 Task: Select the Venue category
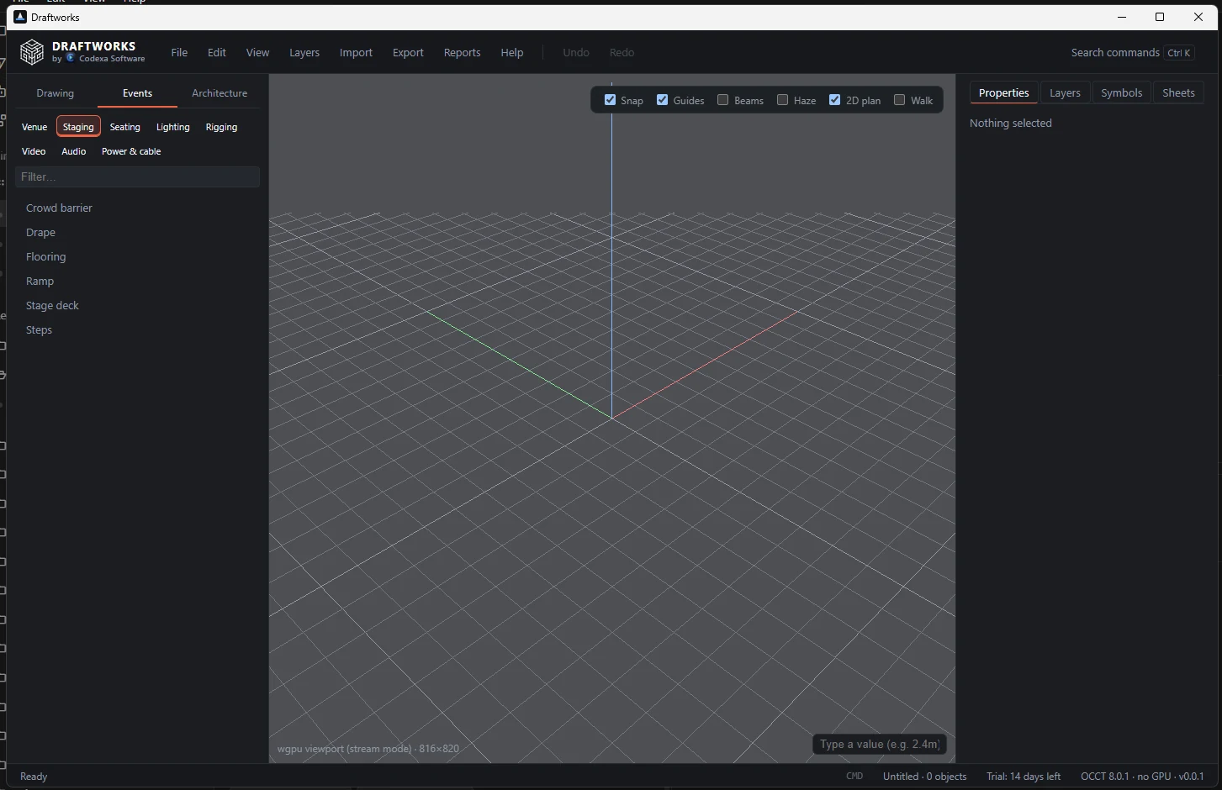pyautogui.click(x=34, y=127)
